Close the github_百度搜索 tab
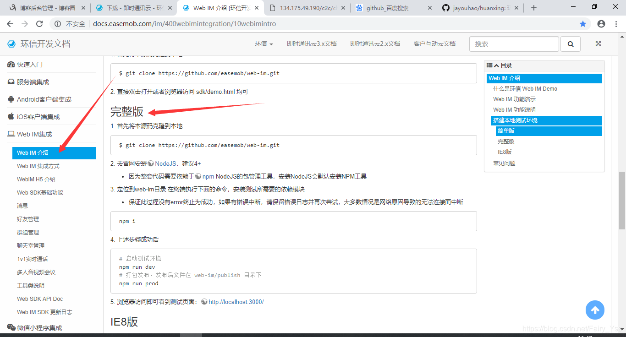Image resolution: width=626 pixels, height=337 pixels. (x=430, y=8)
